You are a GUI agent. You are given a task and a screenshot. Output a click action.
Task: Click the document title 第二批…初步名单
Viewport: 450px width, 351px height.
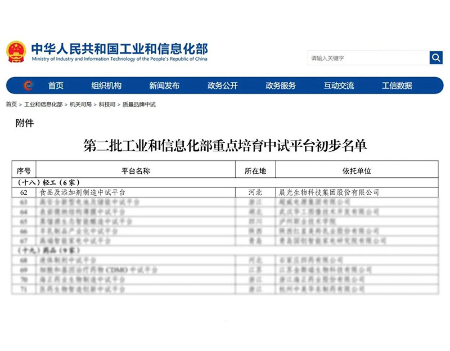pos(225,146)
